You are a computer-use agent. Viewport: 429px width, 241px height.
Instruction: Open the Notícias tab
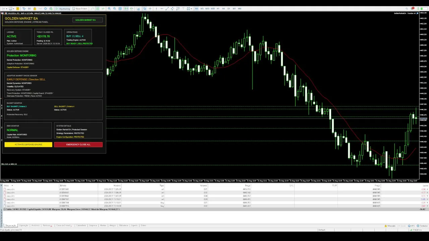[47, 226]
